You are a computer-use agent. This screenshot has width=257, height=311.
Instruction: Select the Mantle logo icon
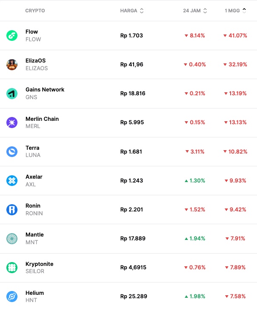pos(12,238)
